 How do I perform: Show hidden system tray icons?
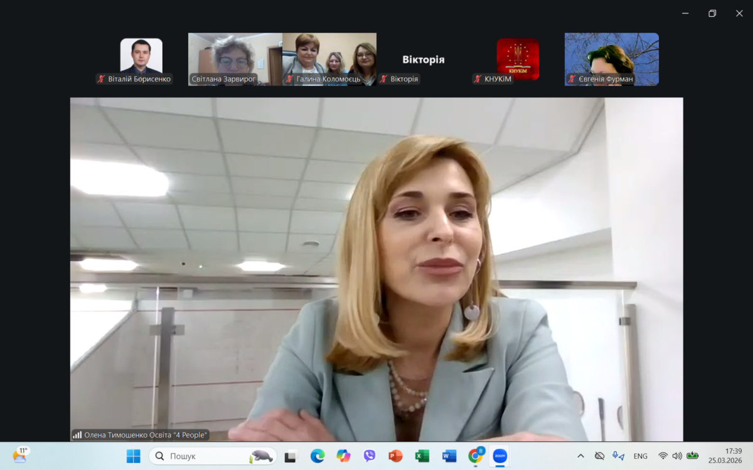(x=580, y=456)
